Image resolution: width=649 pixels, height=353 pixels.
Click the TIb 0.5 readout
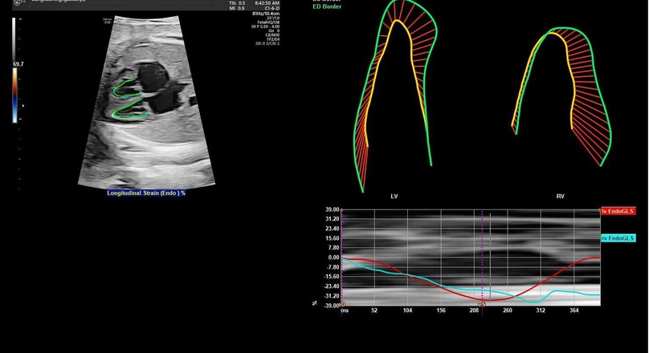(x=237, y=3)
